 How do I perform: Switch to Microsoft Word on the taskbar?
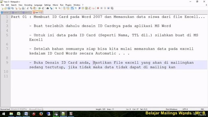pos(26,114)
